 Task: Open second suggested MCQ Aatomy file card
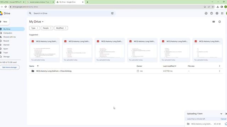(77, 50)
